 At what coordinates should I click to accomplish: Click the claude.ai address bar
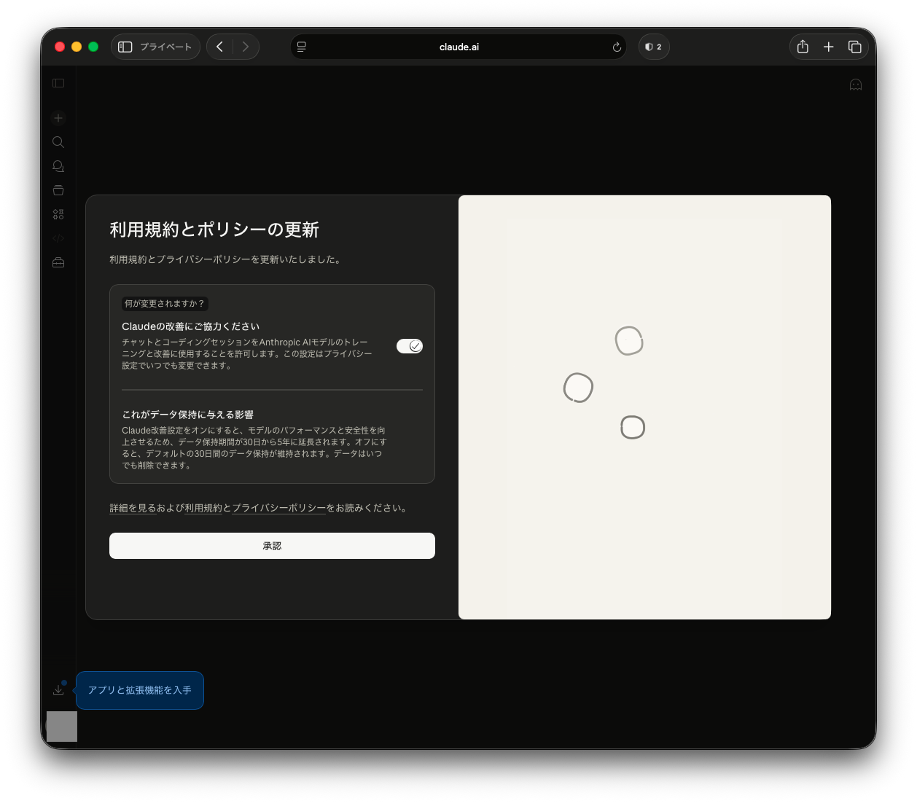[458, 47]
